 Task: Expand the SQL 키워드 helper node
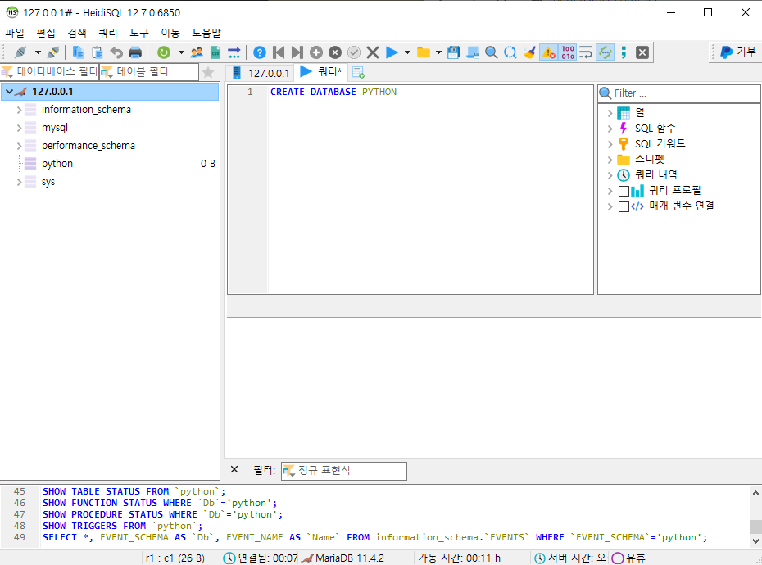coord(610,144)
